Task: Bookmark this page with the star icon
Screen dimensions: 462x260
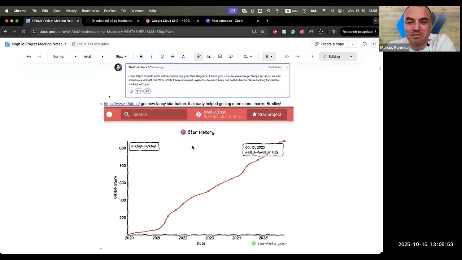Action: click(262, 32)
